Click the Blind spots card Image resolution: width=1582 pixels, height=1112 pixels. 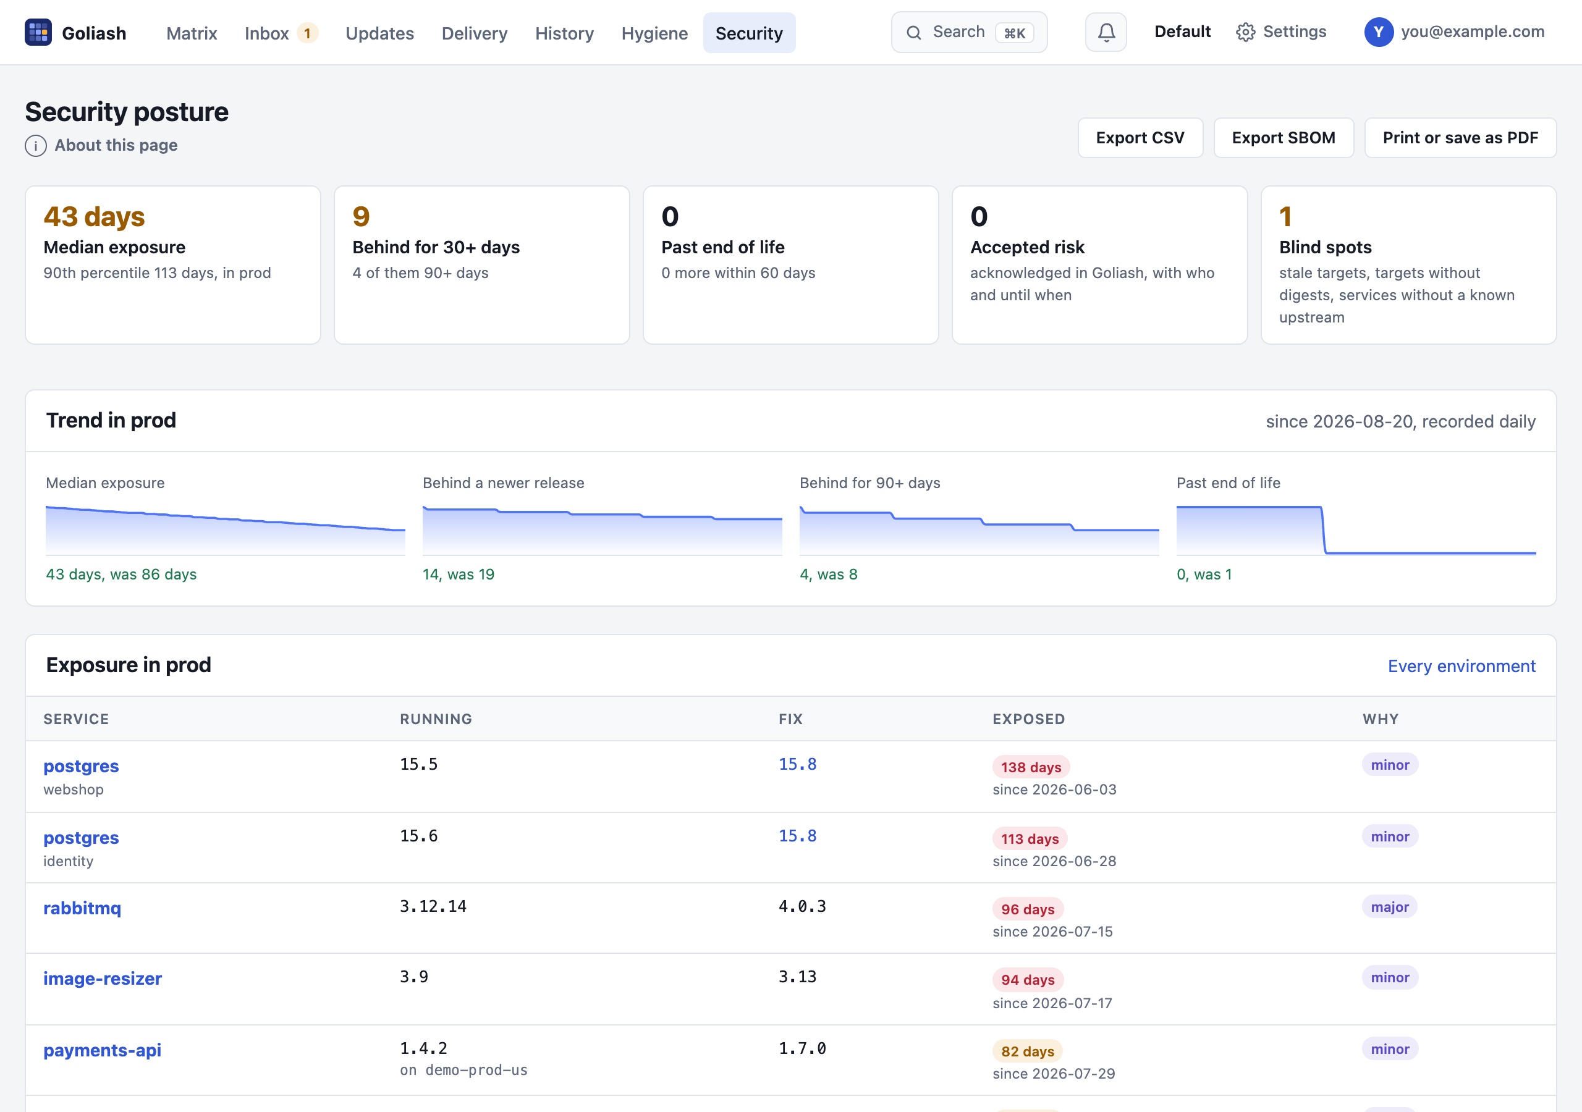click(1408, 265)
